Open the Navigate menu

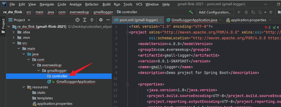coord(47,4)
